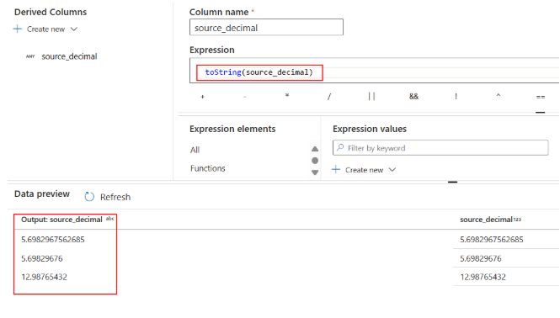
Task: Insert the multiply operator
Action: (287, 96)
